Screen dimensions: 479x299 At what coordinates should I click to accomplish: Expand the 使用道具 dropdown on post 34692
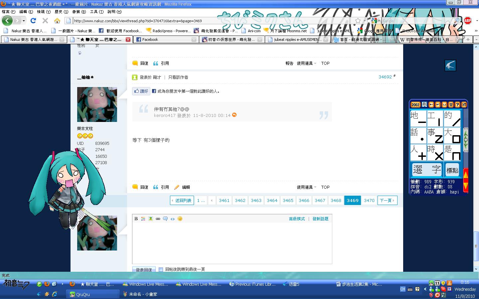[306, 187]
